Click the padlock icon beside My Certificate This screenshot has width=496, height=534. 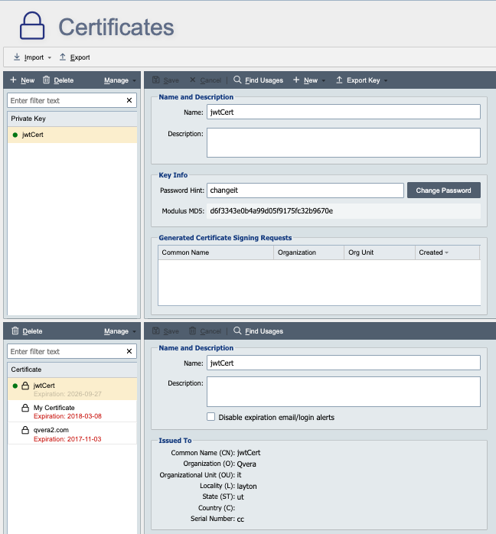[x=25, y=408]
